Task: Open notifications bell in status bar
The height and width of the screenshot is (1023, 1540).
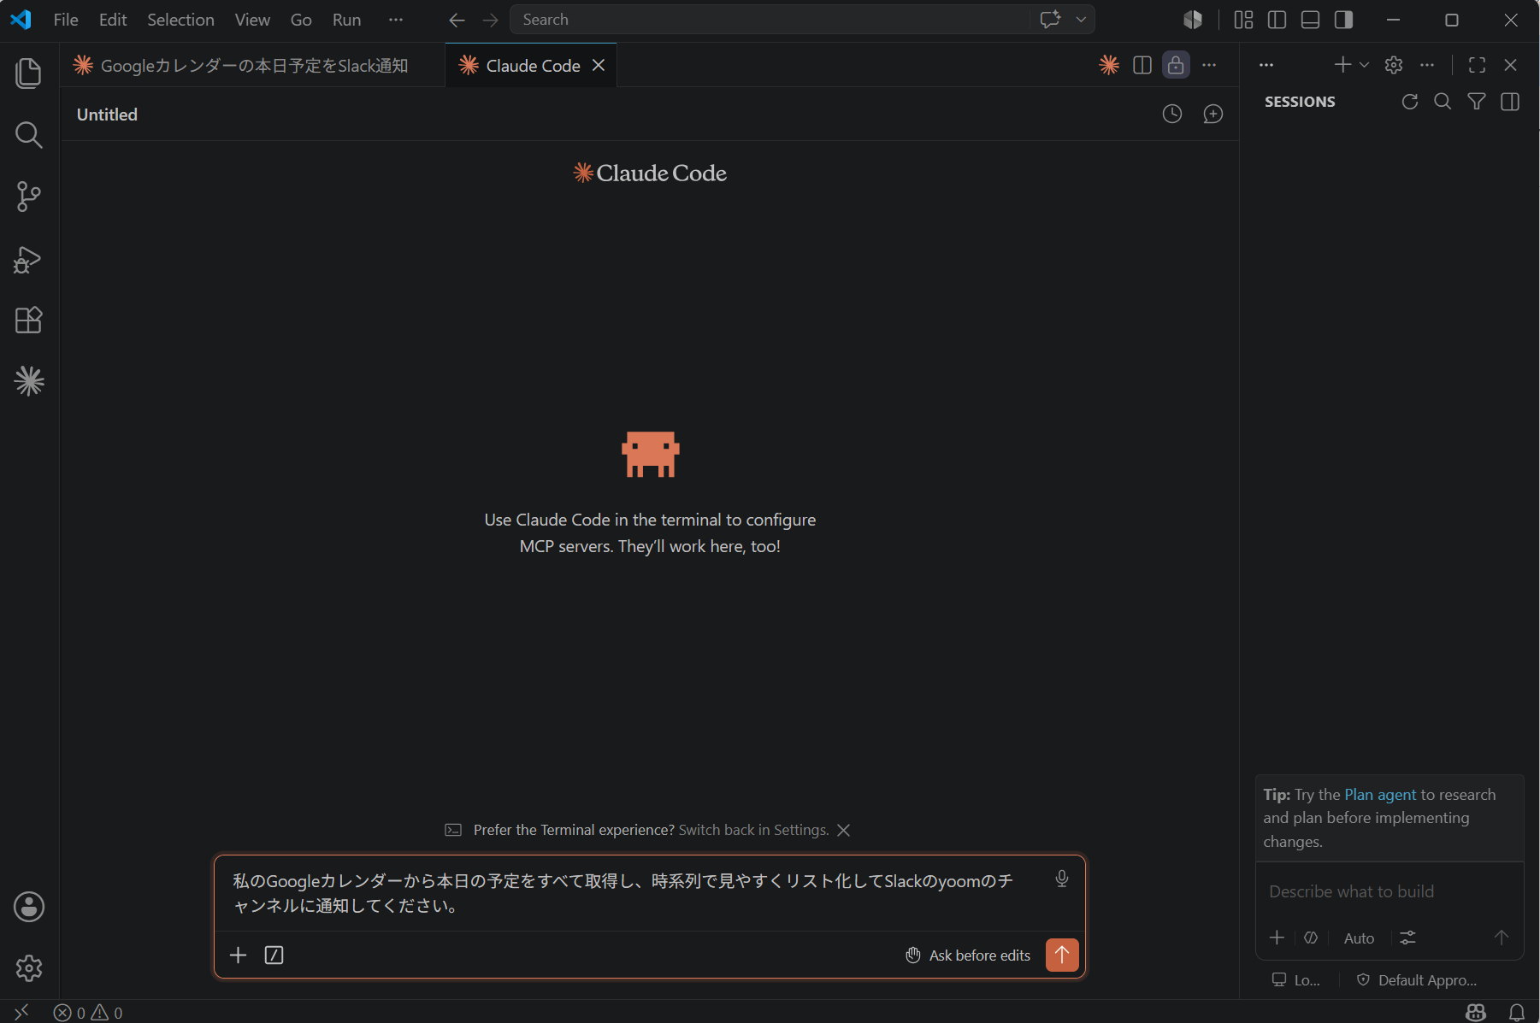Action: click(x=1517, y=1013)
